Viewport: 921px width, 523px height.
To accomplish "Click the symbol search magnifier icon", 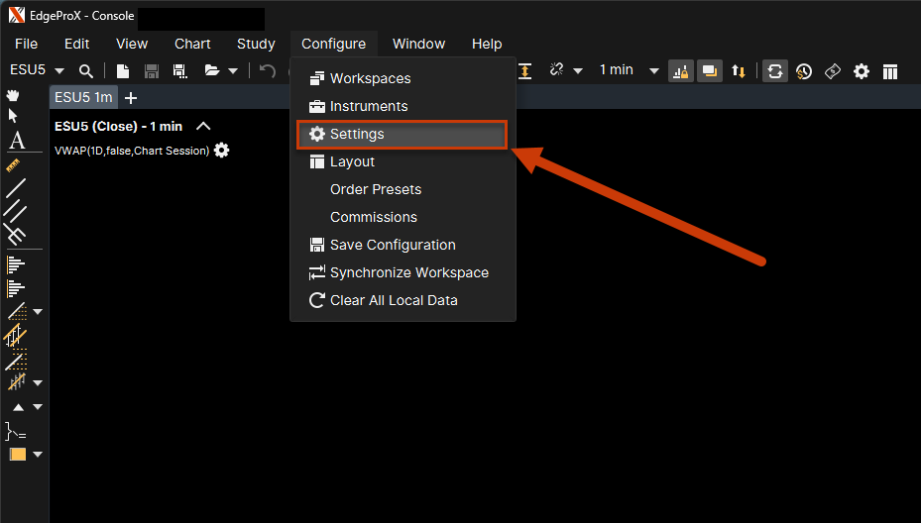I will click(86, 71).
